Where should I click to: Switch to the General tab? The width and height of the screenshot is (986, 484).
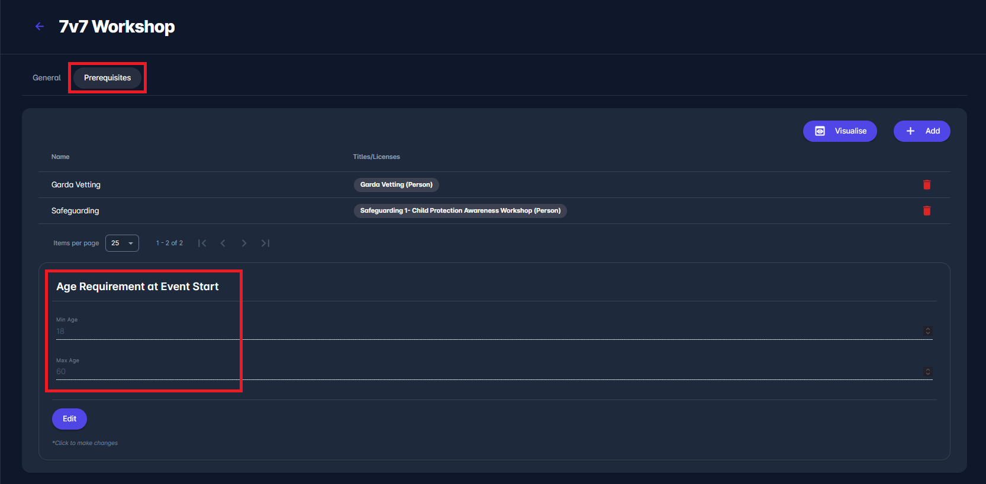(x=47, y=78)
